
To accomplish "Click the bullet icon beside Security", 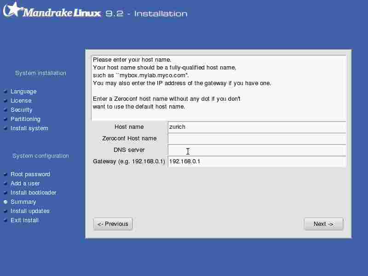I will coord(6,110).
